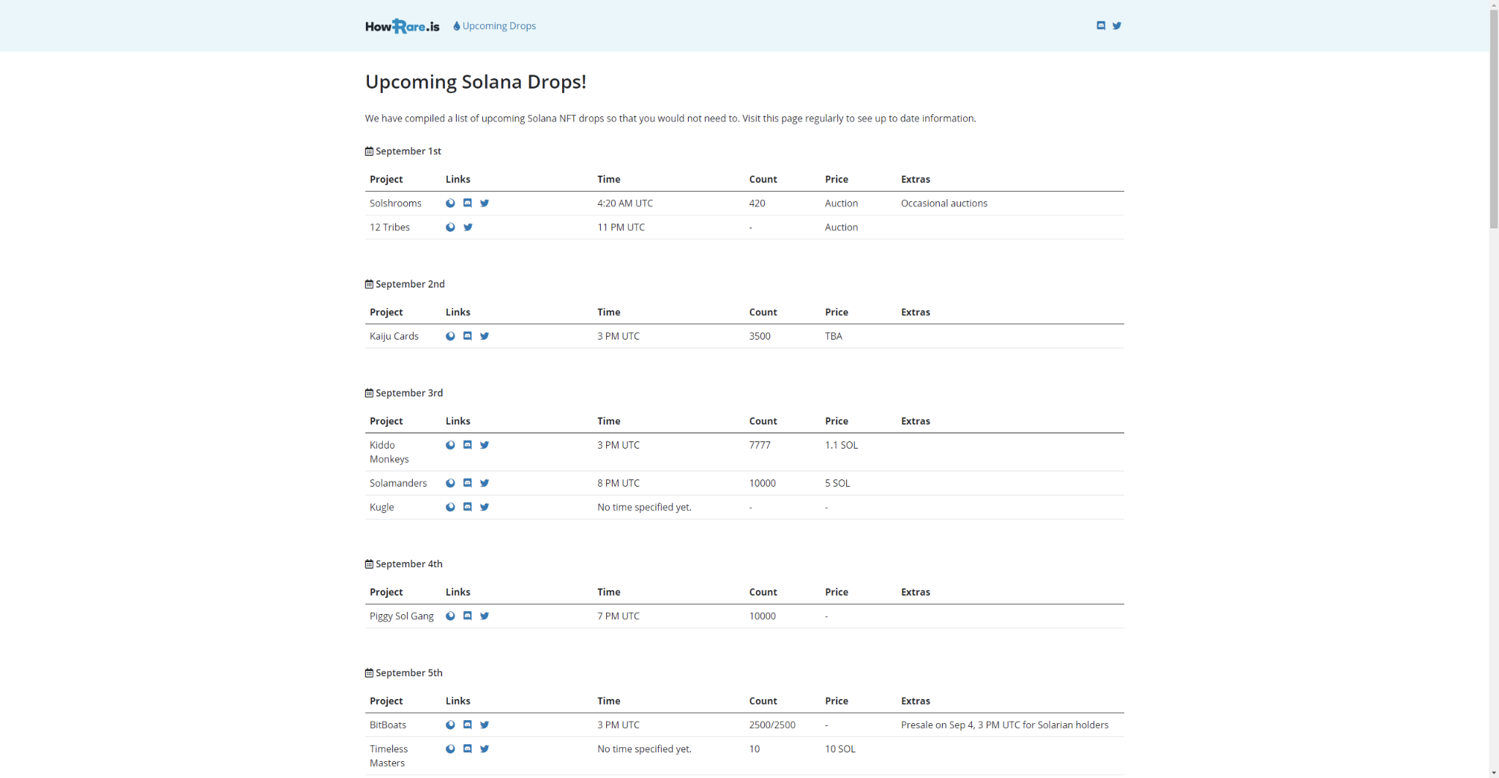Viewport: 1499px width, 778px height.
Task: Select the September 3rd date heading
Action: tap(404, 393)
